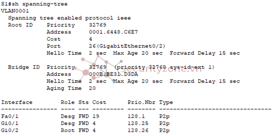The height and width of the screenshot is (136, 275).
Task: Click the root Cost value 4
Action: pyautogui.click(x=91, y=39)
